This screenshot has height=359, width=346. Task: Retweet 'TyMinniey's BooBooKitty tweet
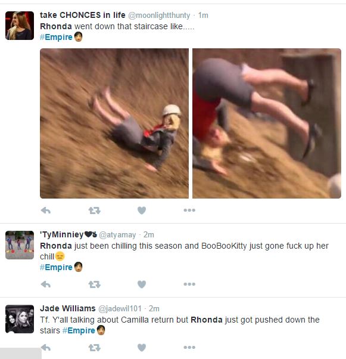(95, 284)
